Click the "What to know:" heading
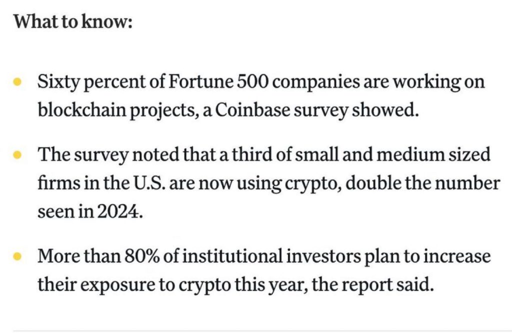The image size is (512, 333). click(x=73, y=23)
